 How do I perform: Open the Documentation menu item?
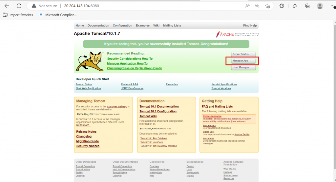pyautogui.click(x=98, y=26)
